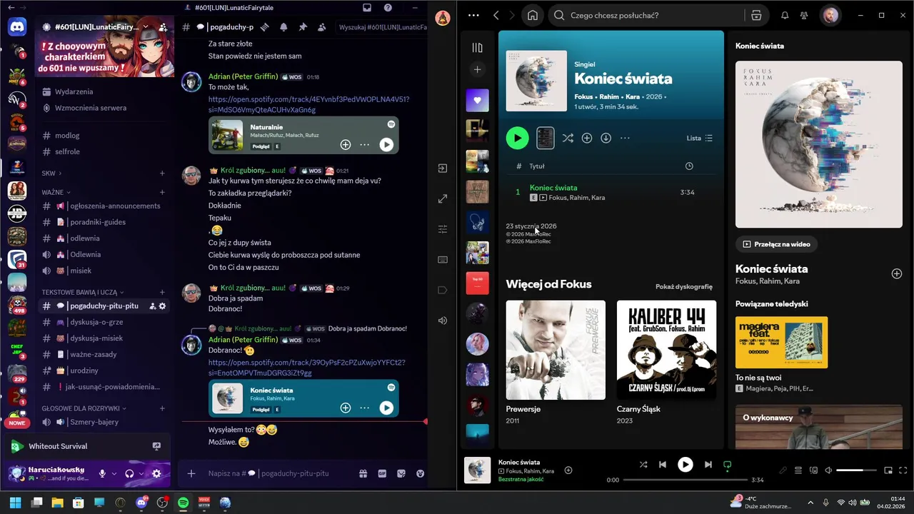Open Your Library icon in Spotify sidebar
The height and width of the screenshot is (514, 914).
tap(477, 48)
